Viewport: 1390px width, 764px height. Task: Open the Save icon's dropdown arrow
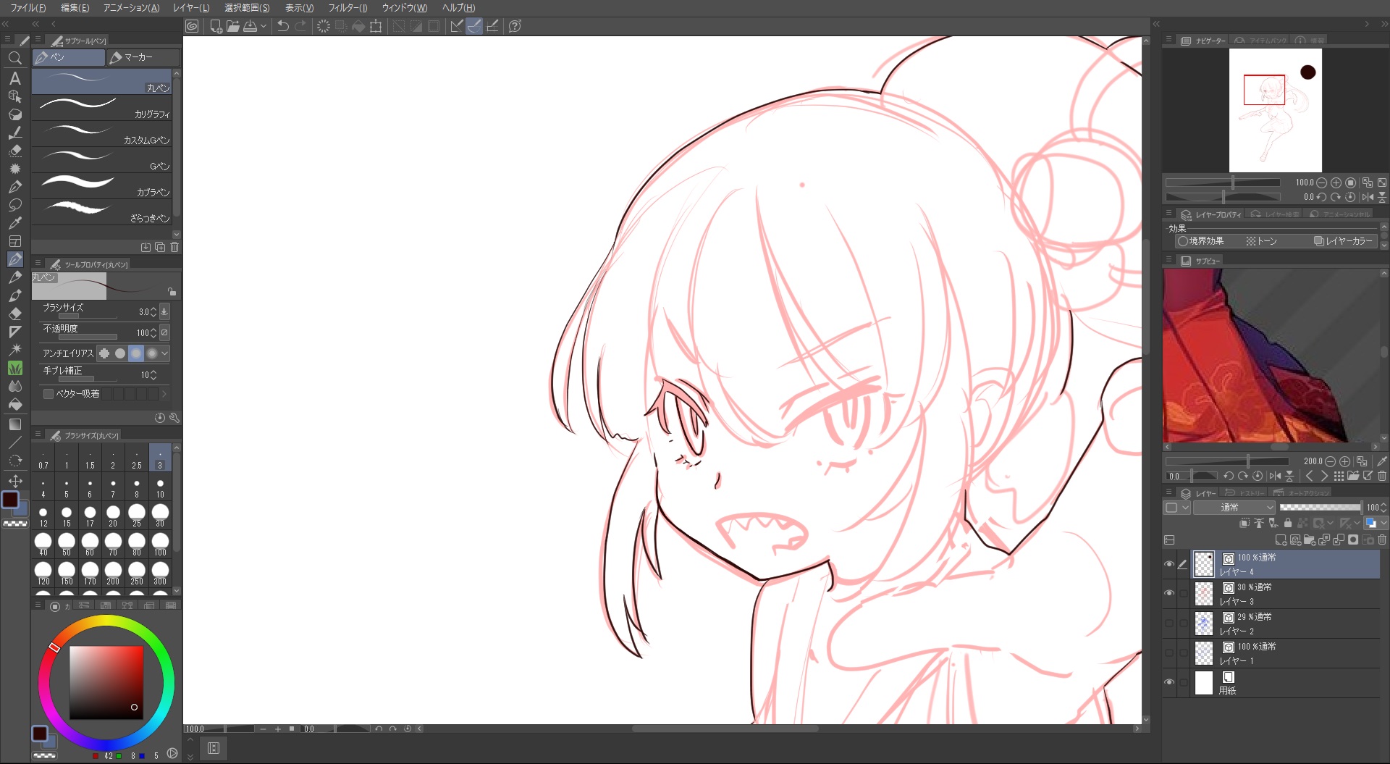pyautogui.click(x=264, y=26)
